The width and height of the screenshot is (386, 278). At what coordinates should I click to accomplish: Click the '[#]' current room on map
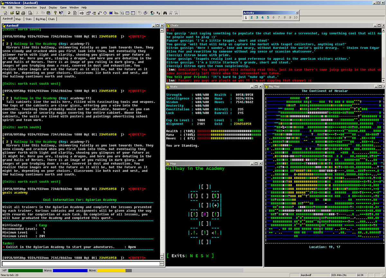pyautogui.click(x=205, y=214)
